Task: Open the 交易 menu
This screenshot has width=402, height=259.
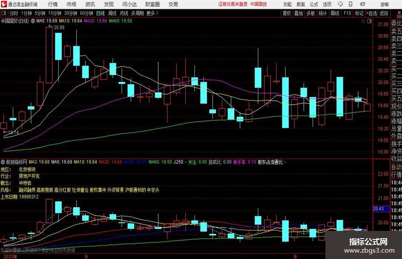Action: point(173,4)
